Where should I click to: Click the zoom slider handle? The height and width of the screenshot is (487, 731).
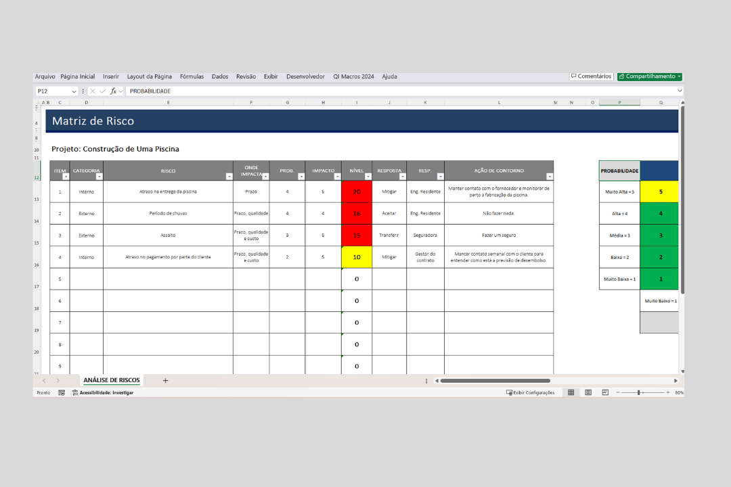(x=639, y=392)
